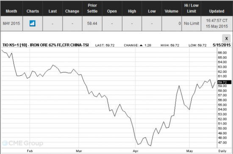Click the Open column header
Screen dimensions: 233x154
point(112,11)
